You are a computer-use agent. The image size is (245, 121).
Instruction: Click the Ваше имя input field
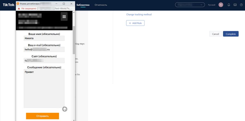click(x=44, y=38)
